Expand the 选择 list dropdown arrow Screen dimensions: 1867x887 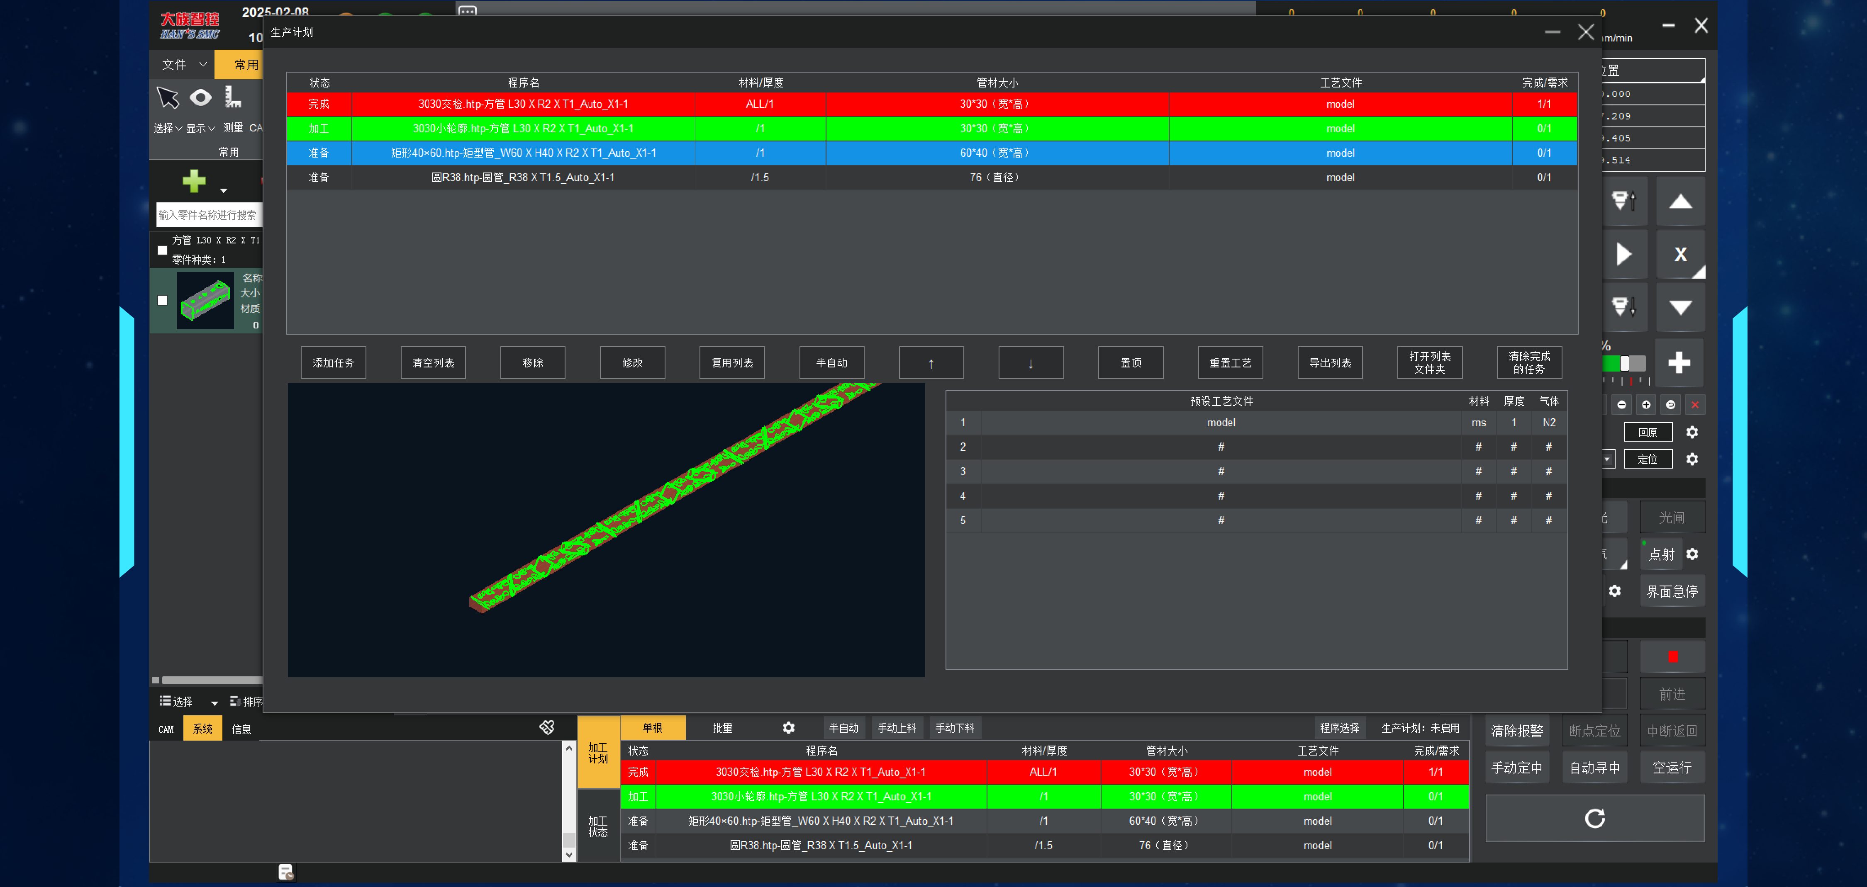[214, 702]
